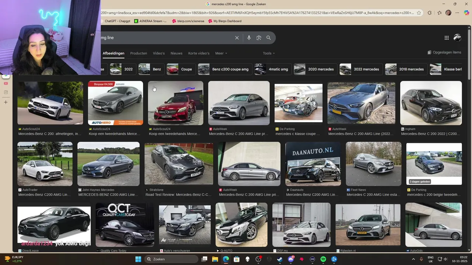Open File Explorer from the taskbar
The height and width of the screenshot is (265, 472).
(x=215, y=259)
